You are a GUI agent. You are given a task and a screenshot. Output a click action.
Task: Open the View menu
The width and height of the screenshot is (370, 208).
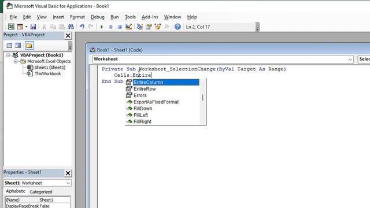pyautogui.click(x=42, y=17)
